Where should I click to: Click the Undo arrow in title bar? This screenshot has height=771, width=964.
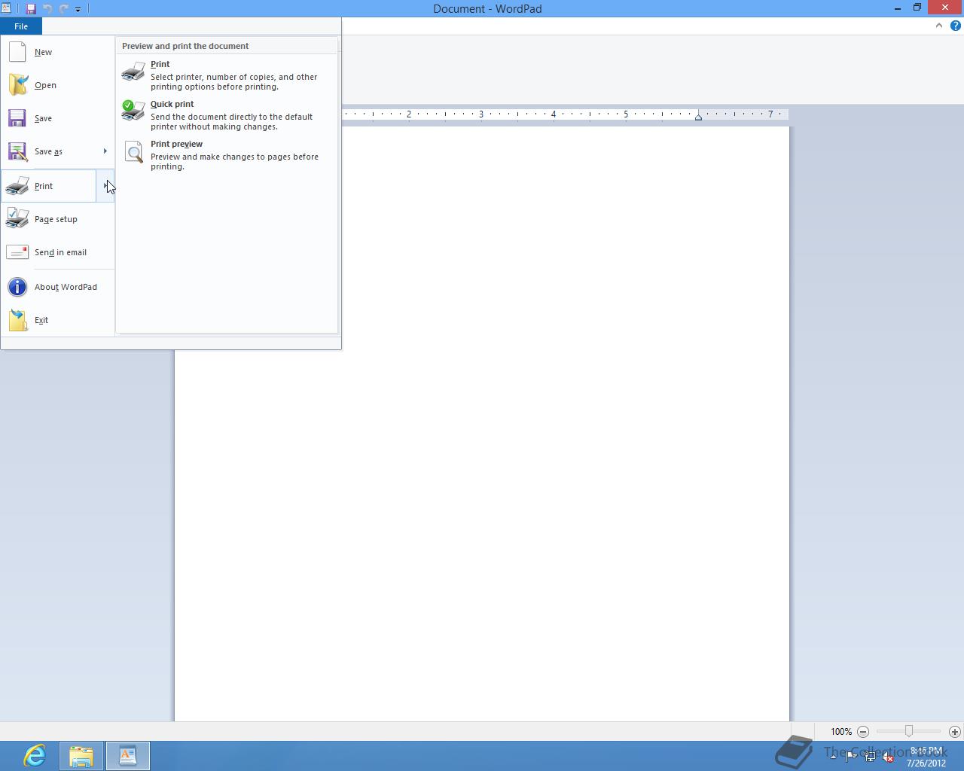(x=47, y=9)
